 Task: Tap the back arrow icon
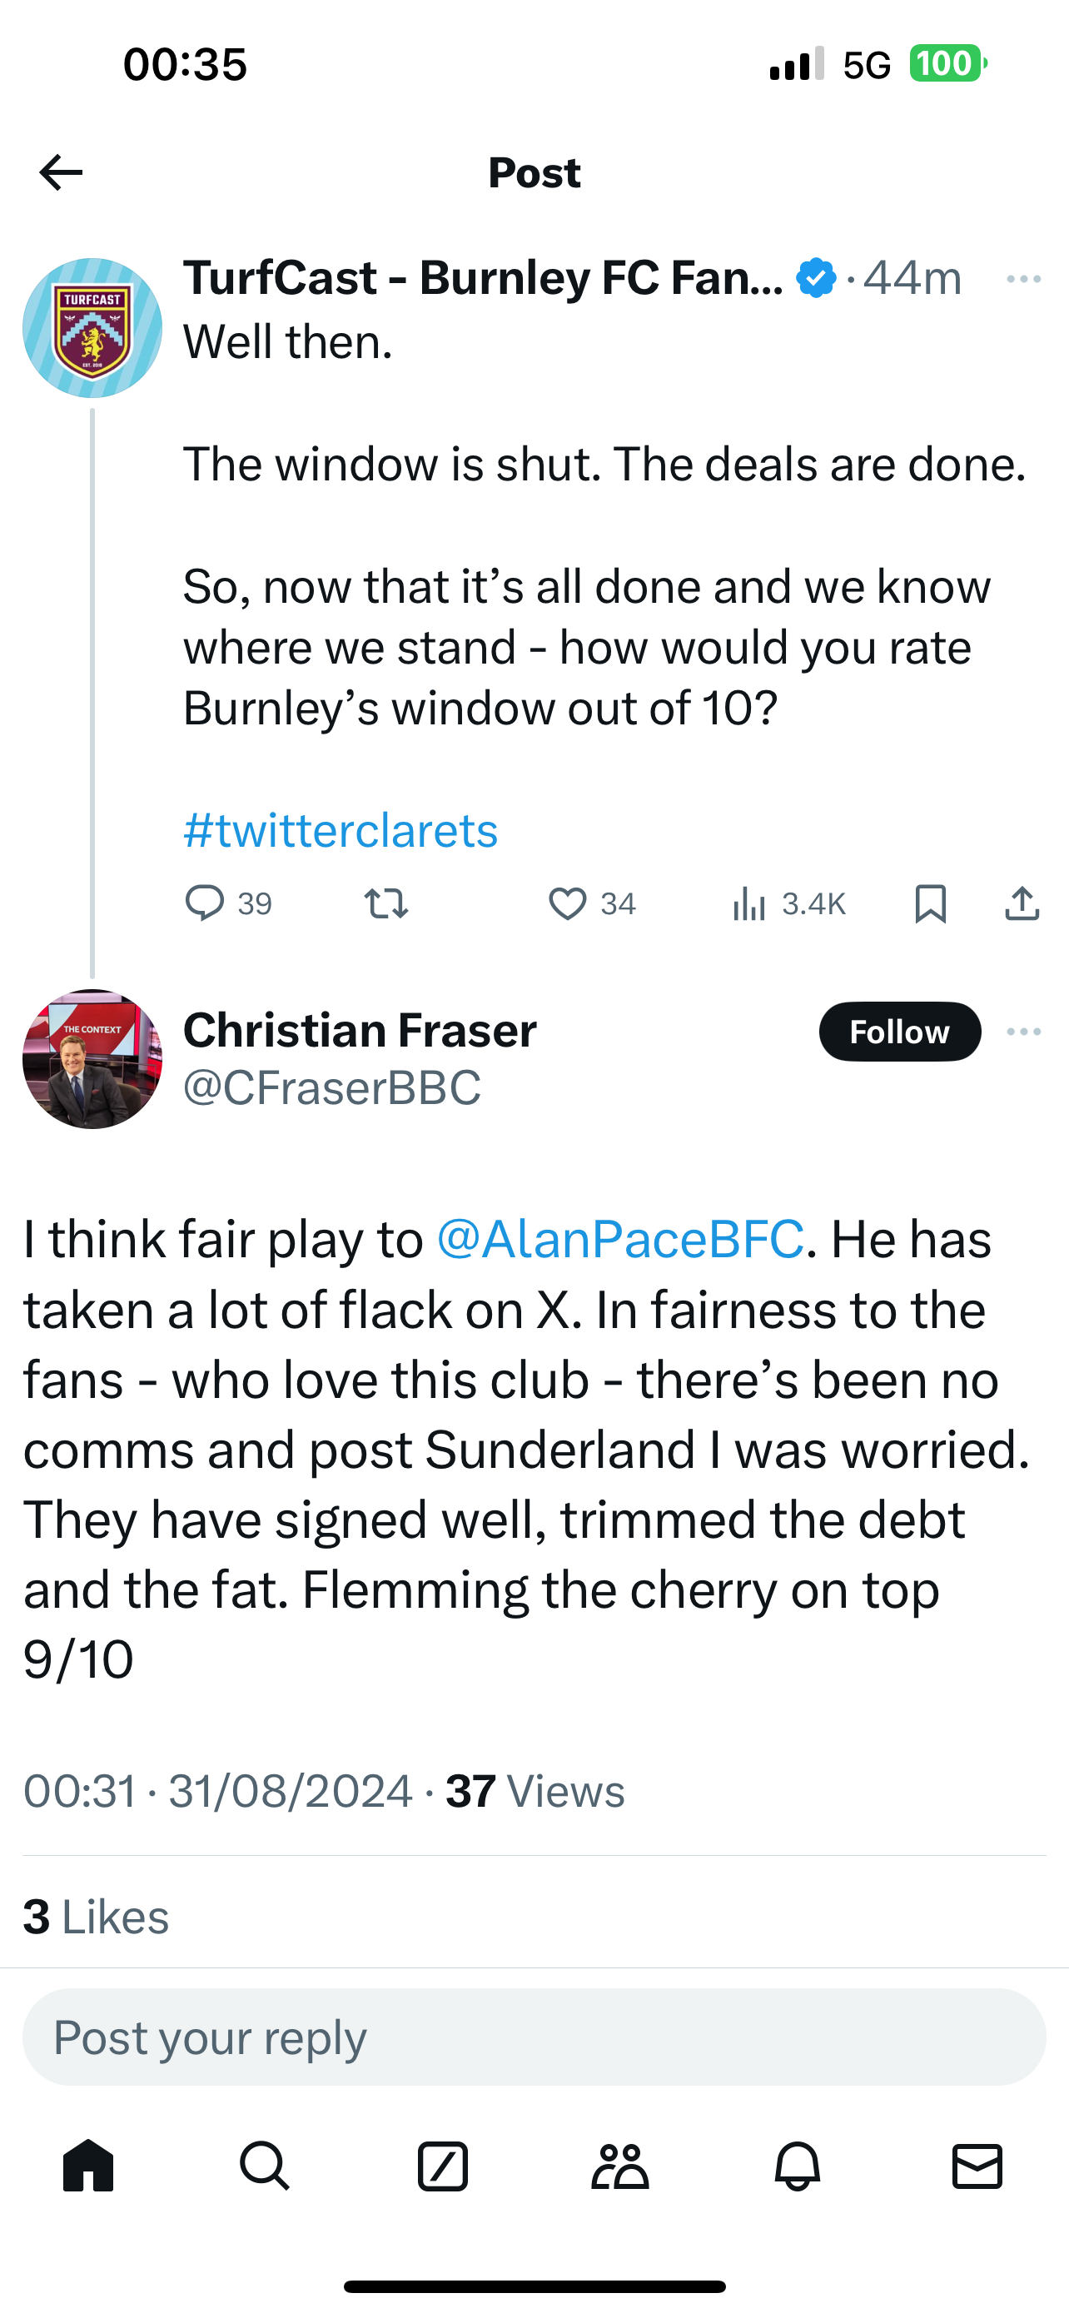[x=61, y=172]
